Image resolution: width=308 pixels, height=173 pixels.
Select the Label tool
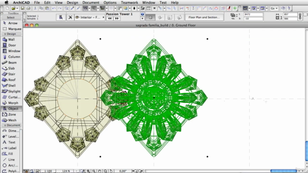tap(11, 148)
